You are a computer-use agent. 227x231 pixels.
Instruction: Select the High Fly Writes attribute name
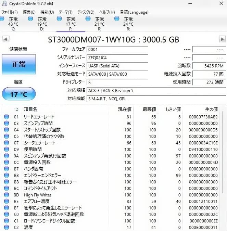[x=38, y=195]
